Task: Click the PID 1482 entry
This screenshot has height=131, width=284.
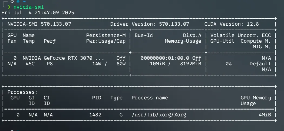Action: (x=95, y=115)
